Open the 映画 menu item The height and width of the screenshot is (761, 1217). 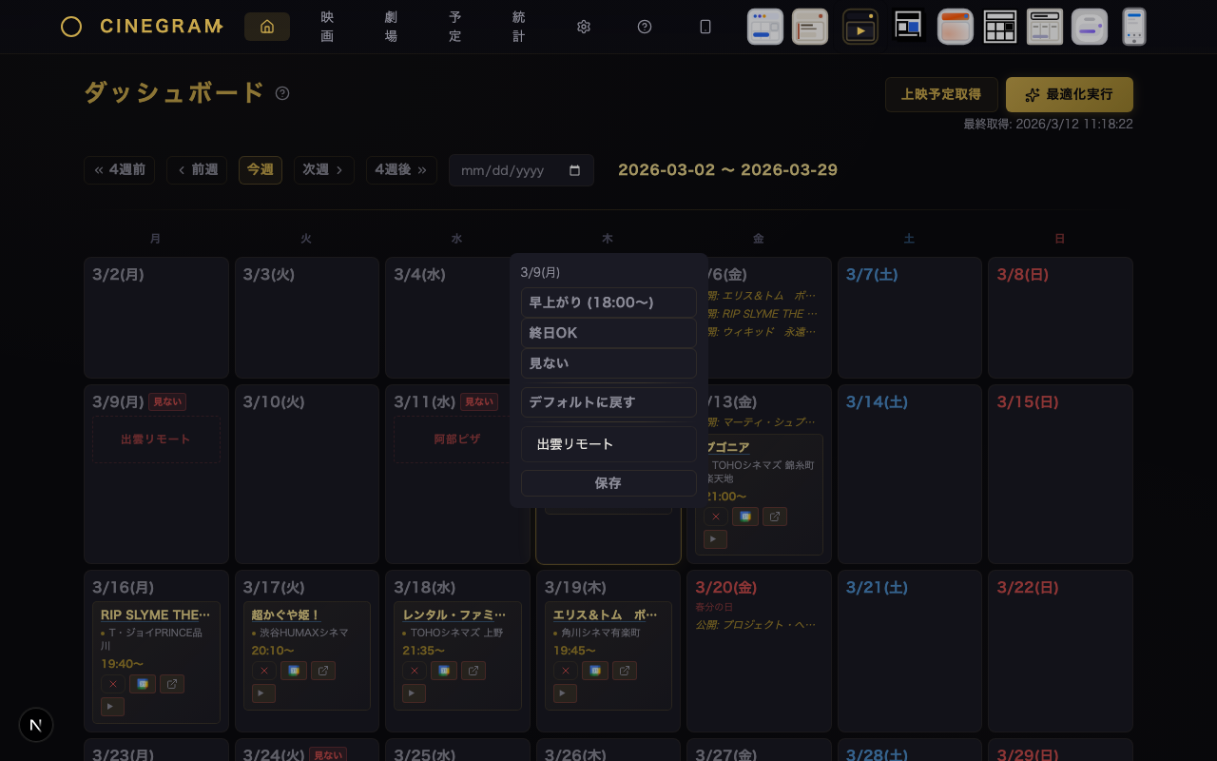pyautogui.click(x=327, y=27)
